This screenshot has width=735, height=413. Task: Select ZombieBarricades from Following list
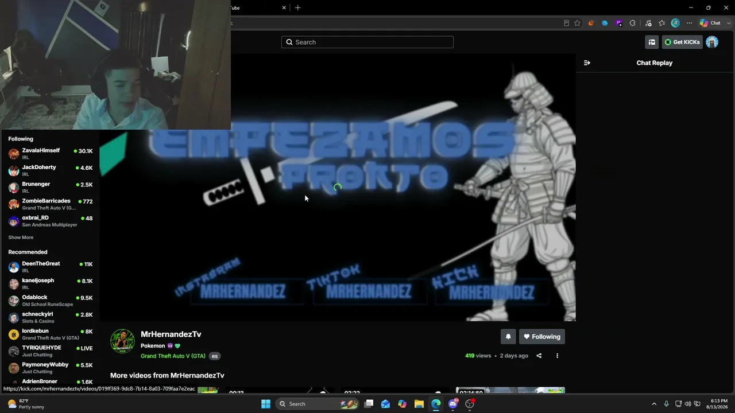pos(51,204)
